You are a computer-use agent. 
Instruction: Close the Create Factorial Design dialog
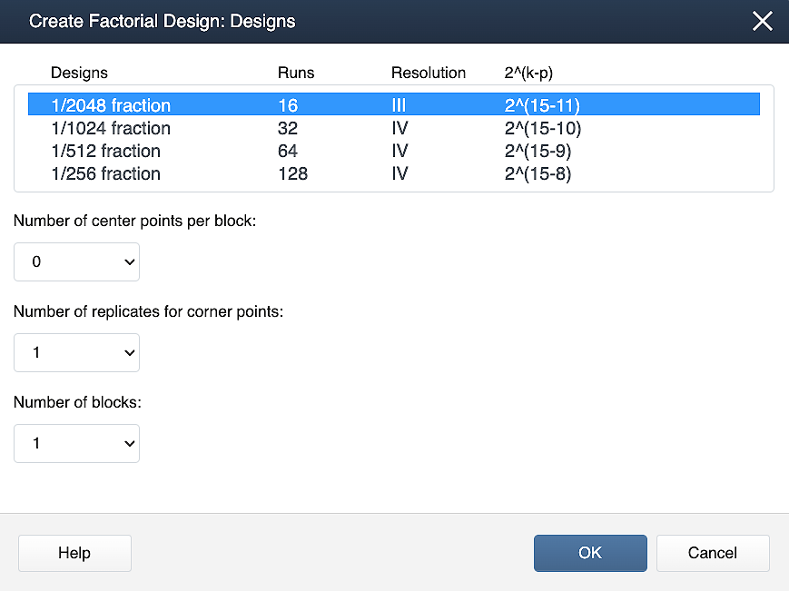763,22
